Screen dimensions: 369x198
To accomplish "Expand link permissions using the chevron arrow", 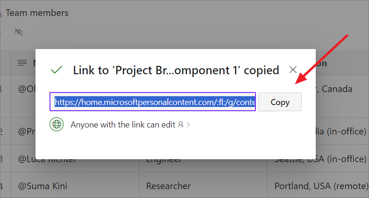I will pyautogui.click(x=188, y=125).
